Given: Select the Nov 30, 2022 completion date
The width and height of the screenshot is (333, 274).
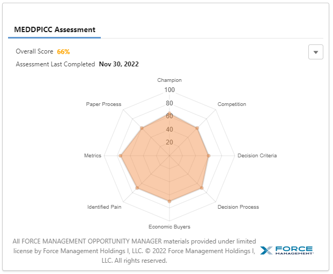Looking at the screenshot, I should click(x=119, y=64).
